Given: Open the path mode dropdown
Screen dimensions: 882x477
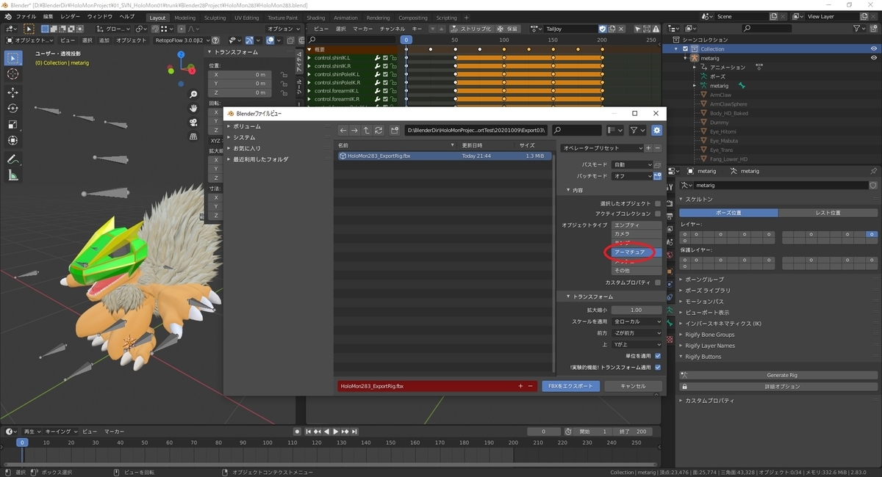Looking at the screenshot, I should [x=631, y=165].
